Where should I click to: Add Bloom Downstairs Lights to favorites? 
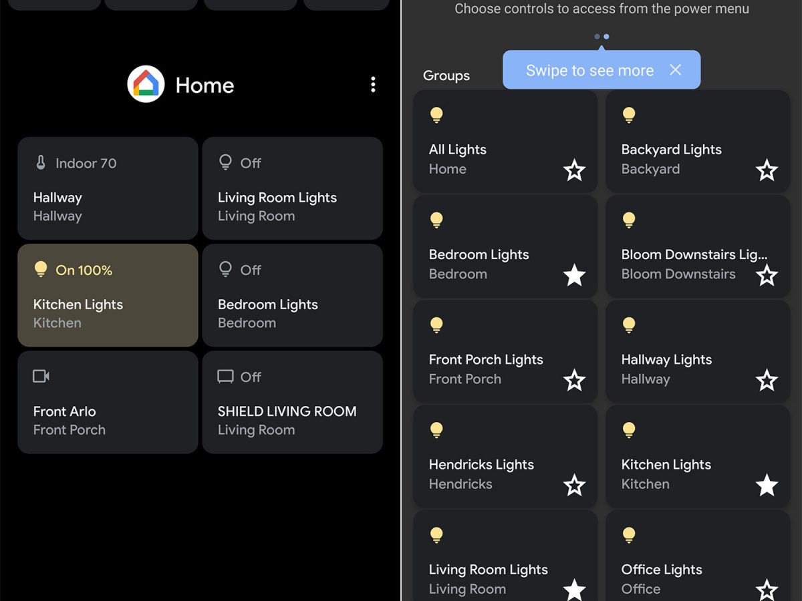point(767,275)
